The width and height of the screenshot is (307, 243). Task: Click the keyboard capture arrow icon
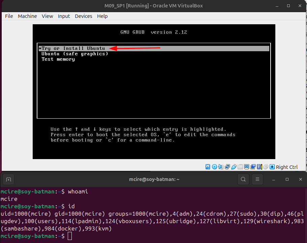click(x=272, y=167)
